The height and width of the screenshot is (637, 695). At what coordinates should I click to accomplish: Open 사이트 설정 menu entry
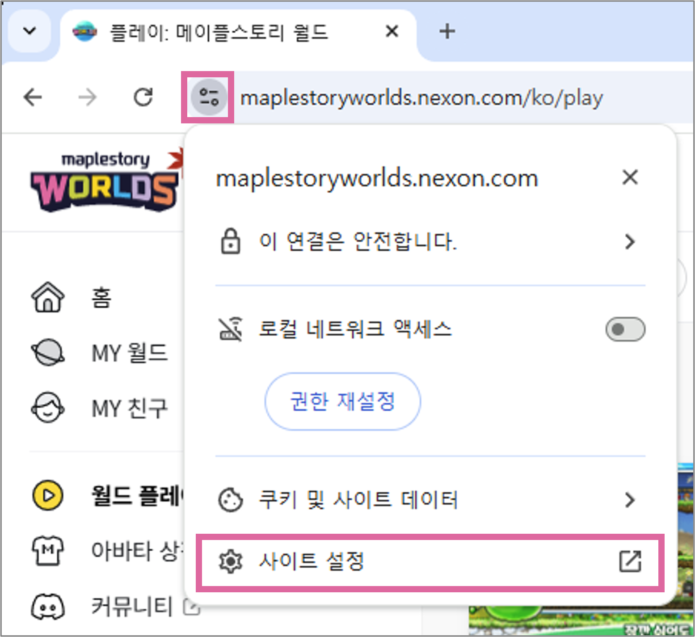[429, 562]
